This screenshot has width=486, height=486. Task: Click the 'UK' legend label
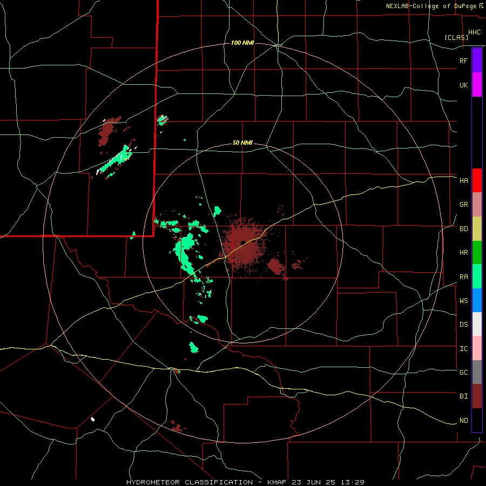coord(464,85)
